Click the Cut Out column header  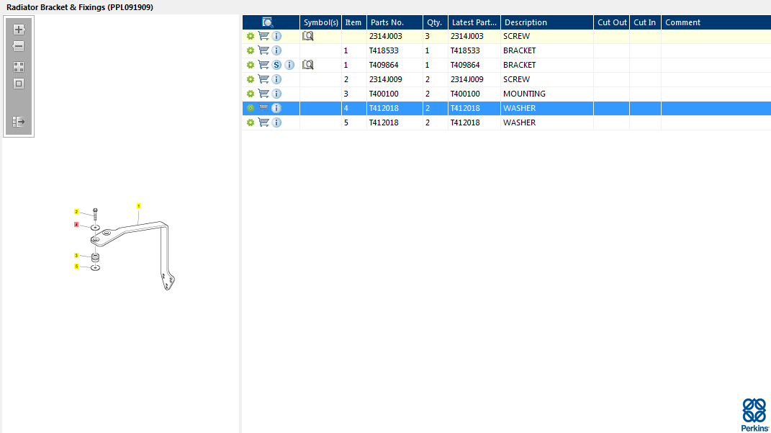coord(612,22)
